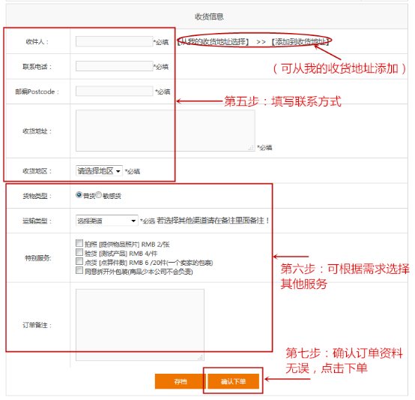Click the resize grip of 收货地址 box
This screenshot has height=400, width=415.
point(252,148)
